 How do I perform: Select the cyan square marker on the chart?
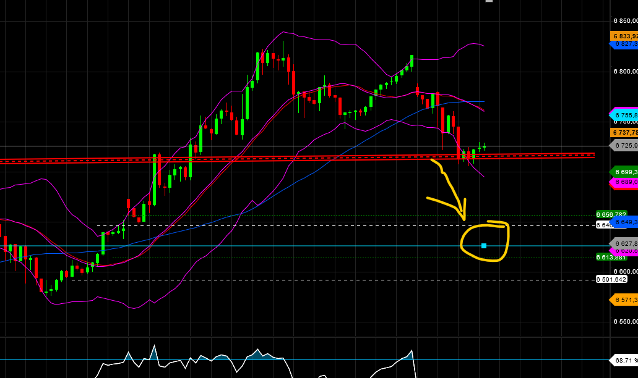[484, 246]
